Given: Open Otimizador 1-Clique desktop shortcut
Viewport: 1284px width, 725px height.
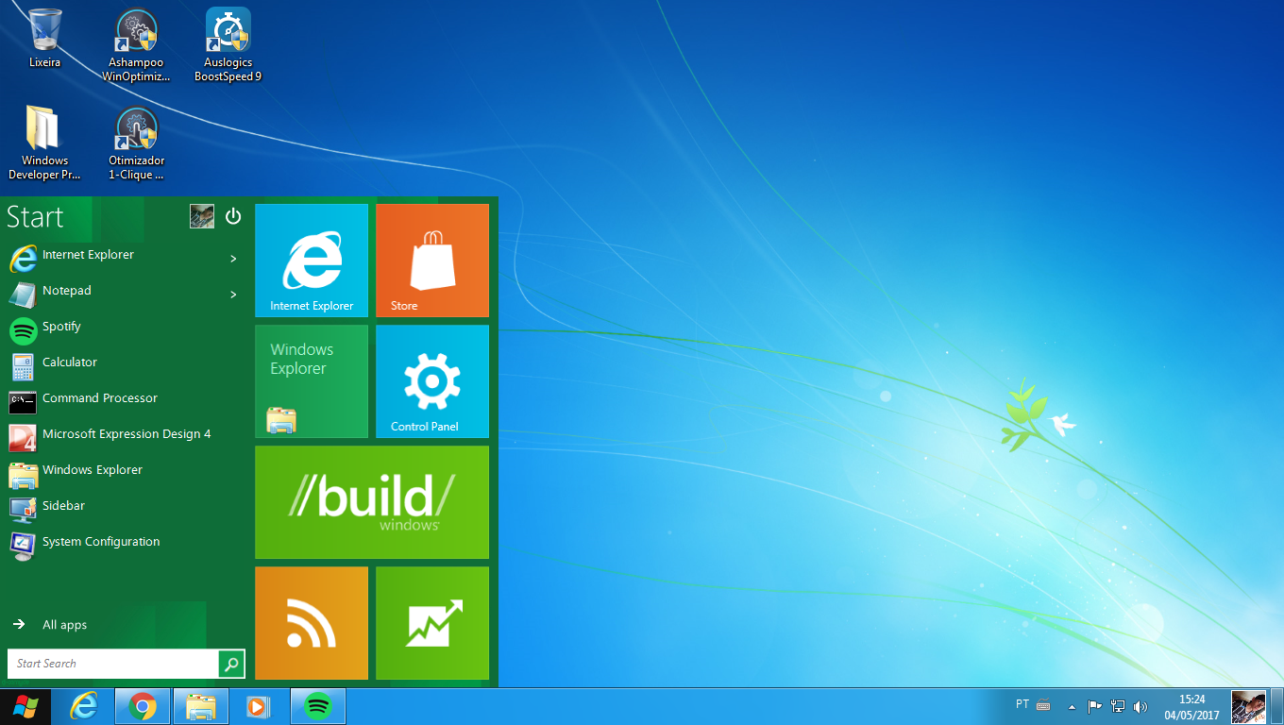Looking at the screenshot, I should [136, 143].
